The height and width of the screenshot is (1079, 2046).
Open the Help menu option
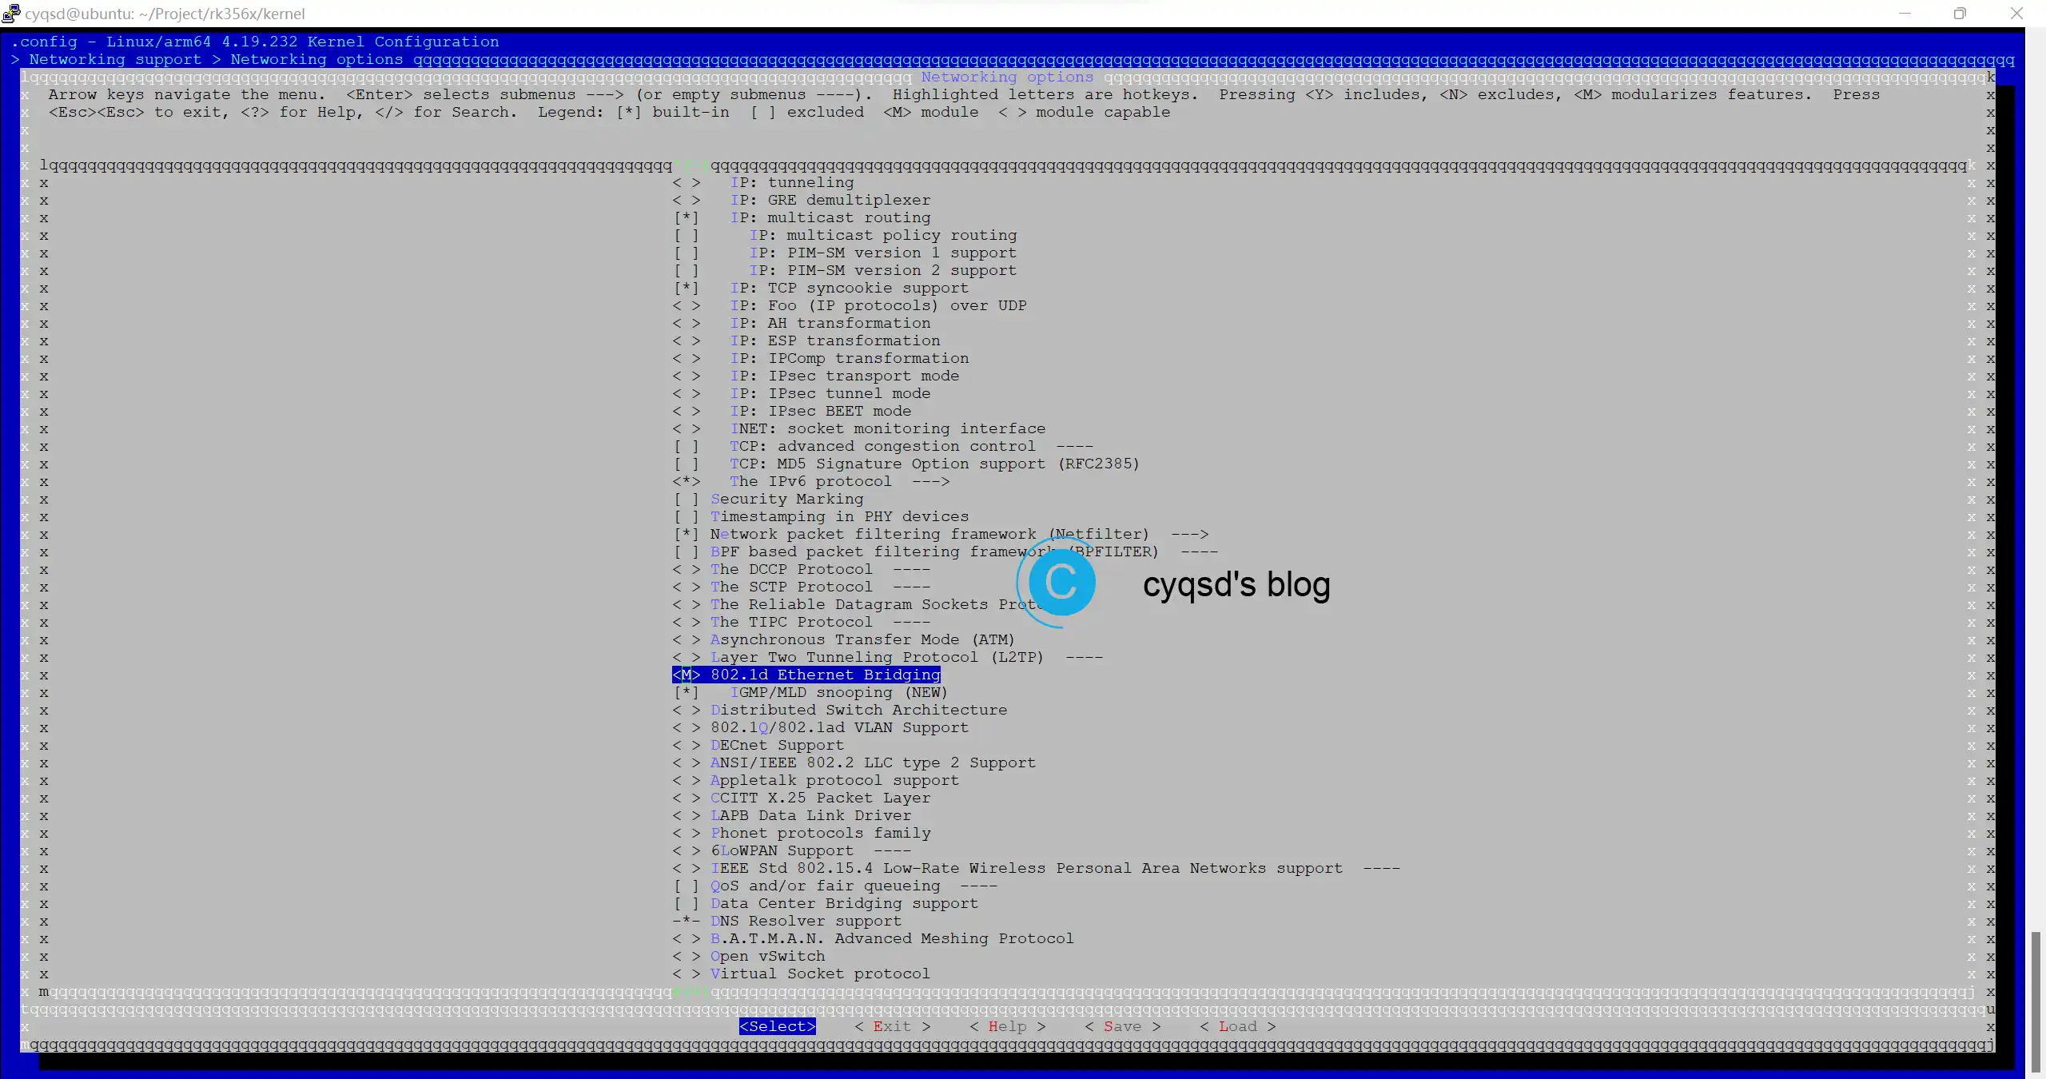click(x=1007, y=1026)
